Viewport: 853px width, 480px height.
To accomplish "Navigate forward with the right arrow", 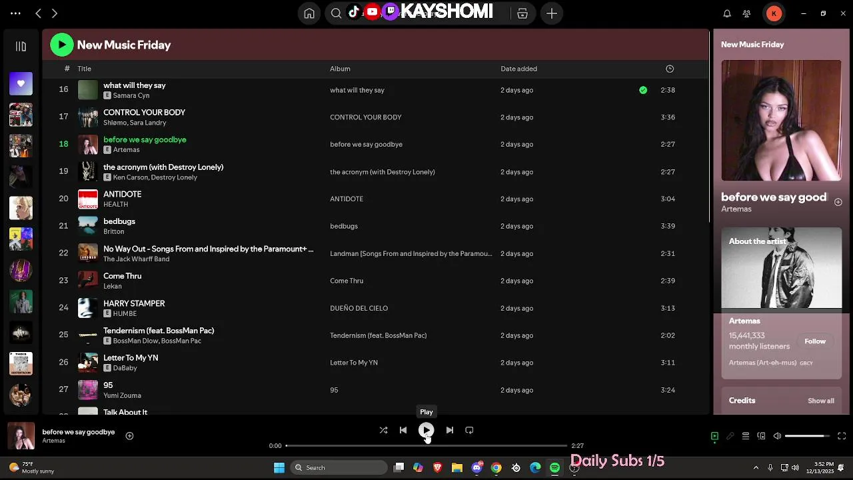I will coord(55,13).
